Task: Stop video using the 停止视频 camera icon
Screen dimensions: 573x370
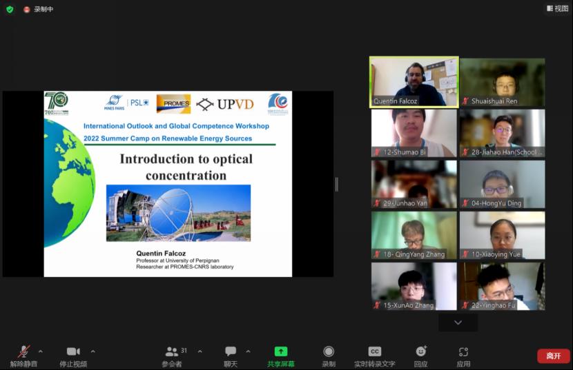Action: (x=73, y=352)
